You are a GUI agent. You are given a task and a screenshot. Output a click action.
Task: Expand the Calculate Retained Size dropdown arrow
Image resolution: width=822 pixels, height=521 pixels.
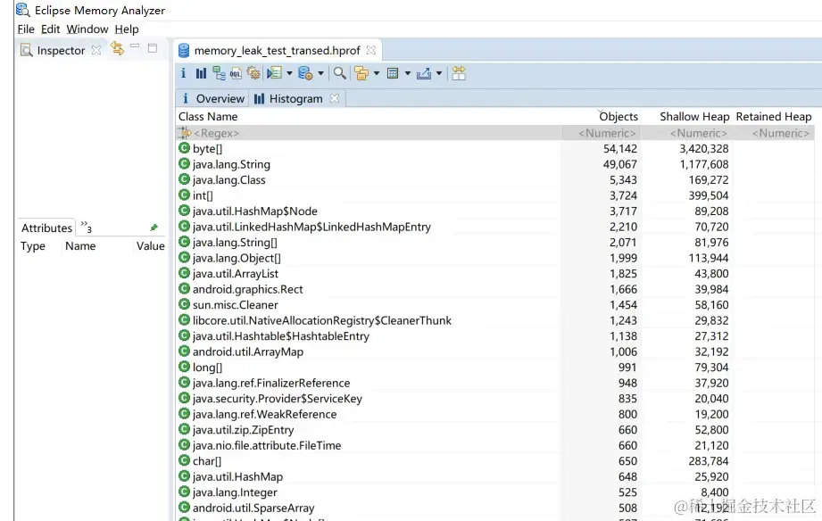pos(407,73)
